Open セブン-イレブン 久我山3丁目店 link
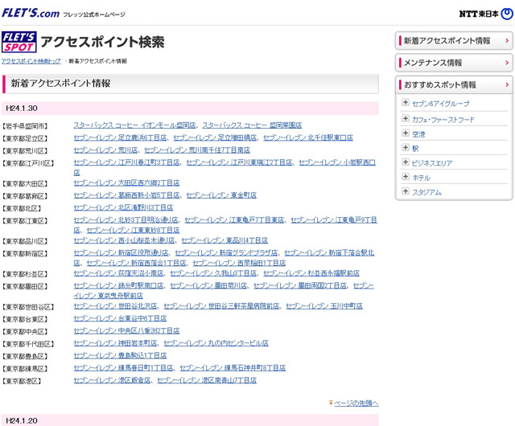 click(213, 273)
